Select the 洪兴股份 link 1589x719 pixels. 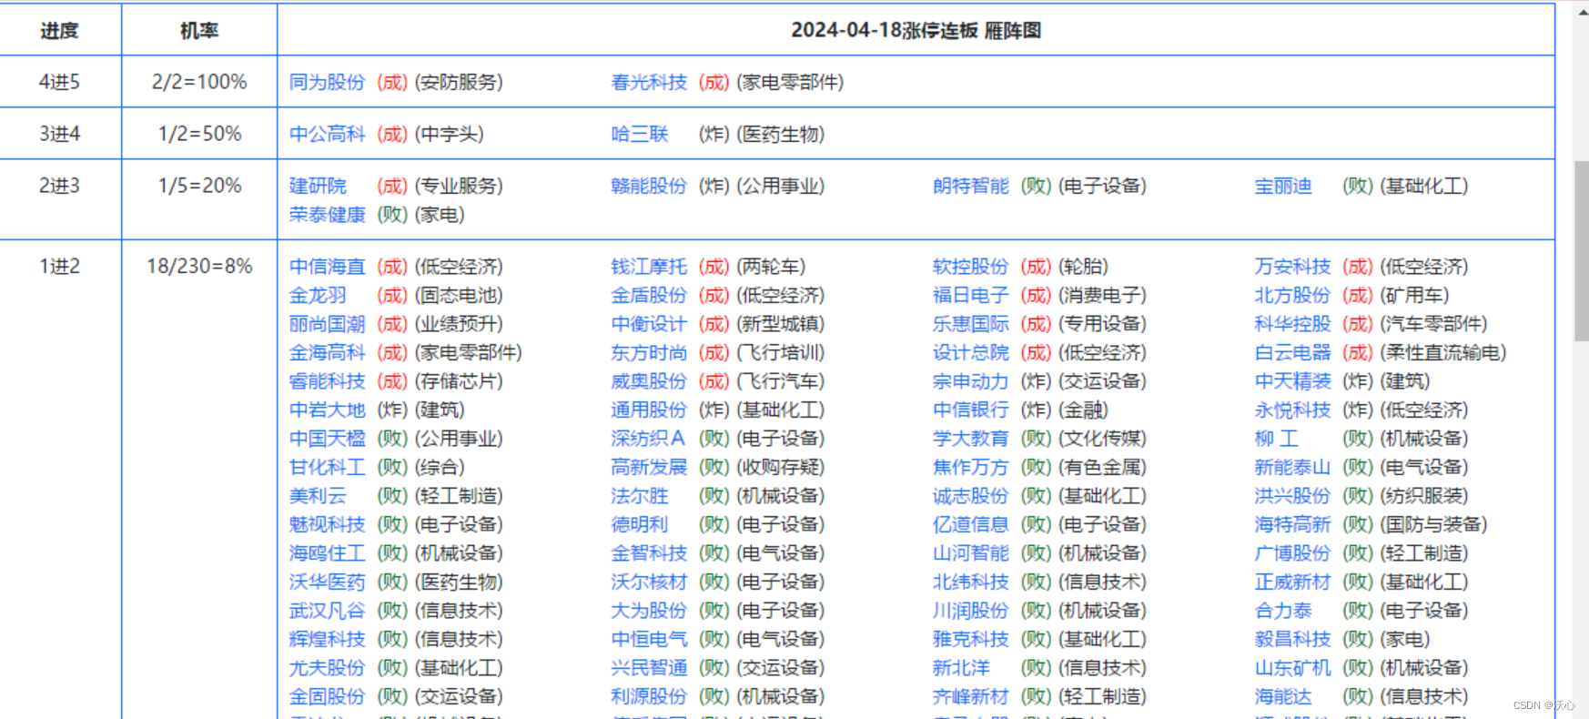point(1292,496)
